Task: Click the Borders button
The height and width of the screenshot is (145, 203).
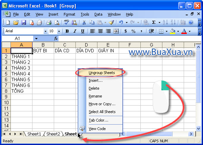Action: (161, 31)
